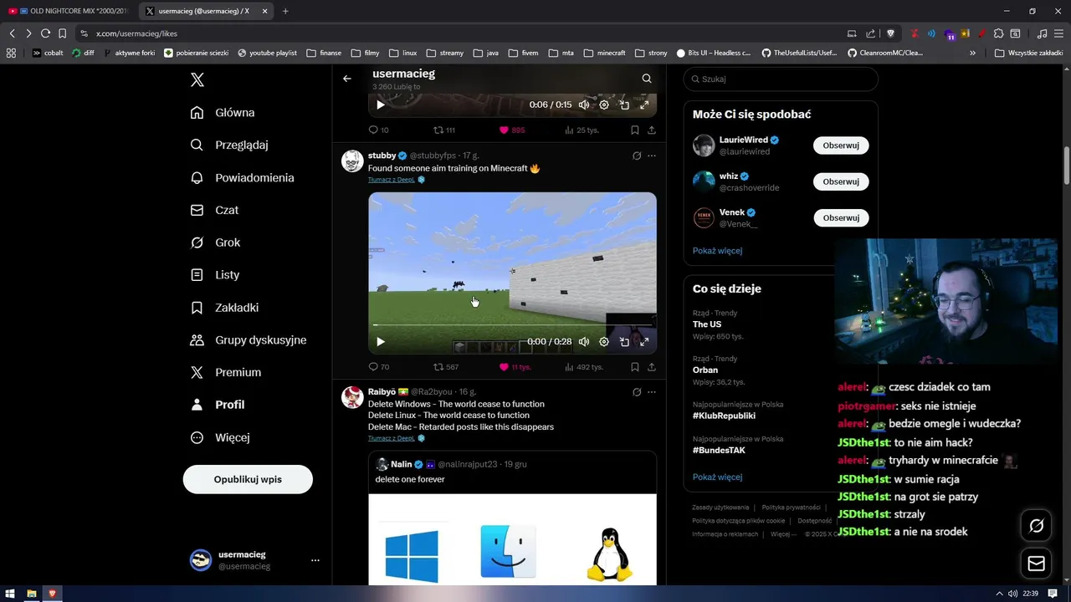Viewport: 1071px width, 602px height.
Task: Open stubby's profile avatar
Action: tap(352, 161)
